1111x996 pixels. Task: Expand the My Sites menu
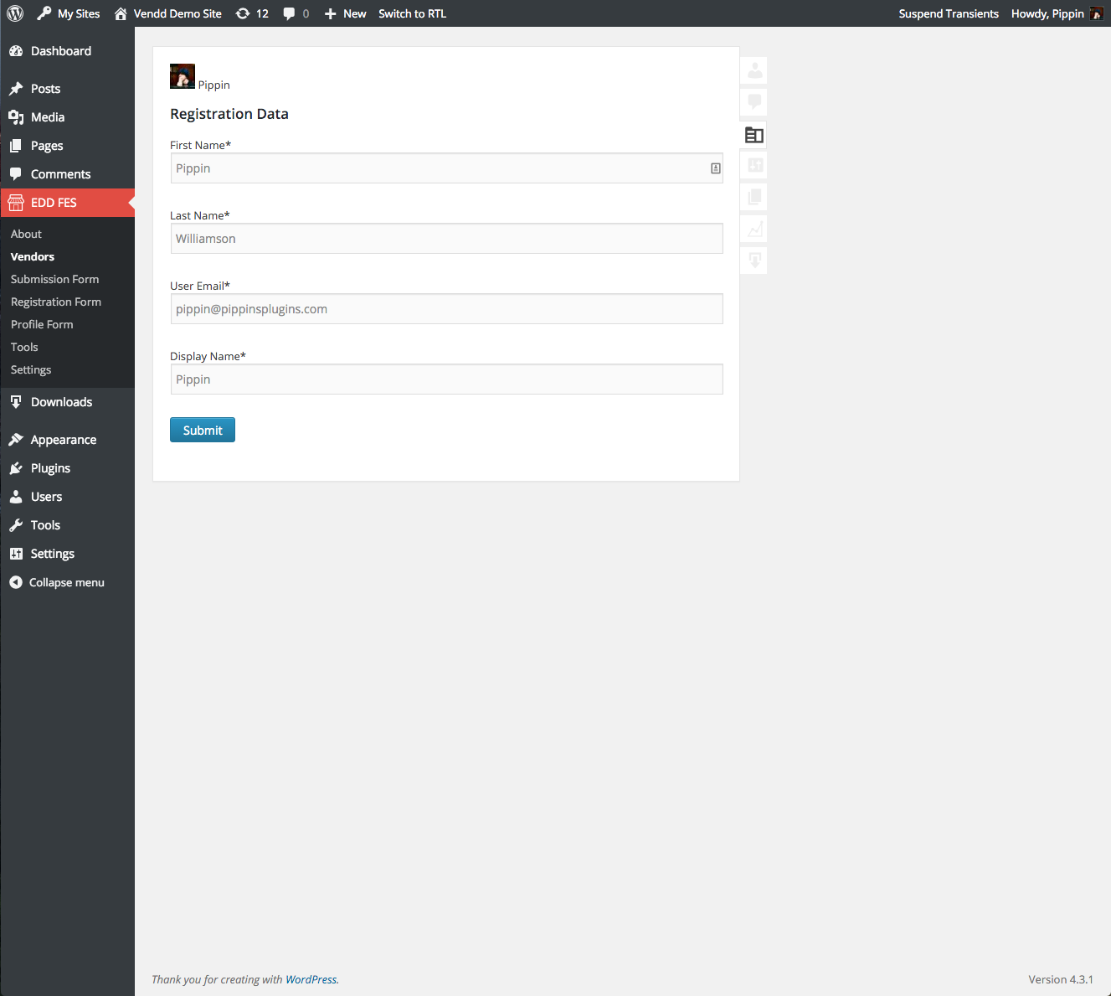(68, 13)
